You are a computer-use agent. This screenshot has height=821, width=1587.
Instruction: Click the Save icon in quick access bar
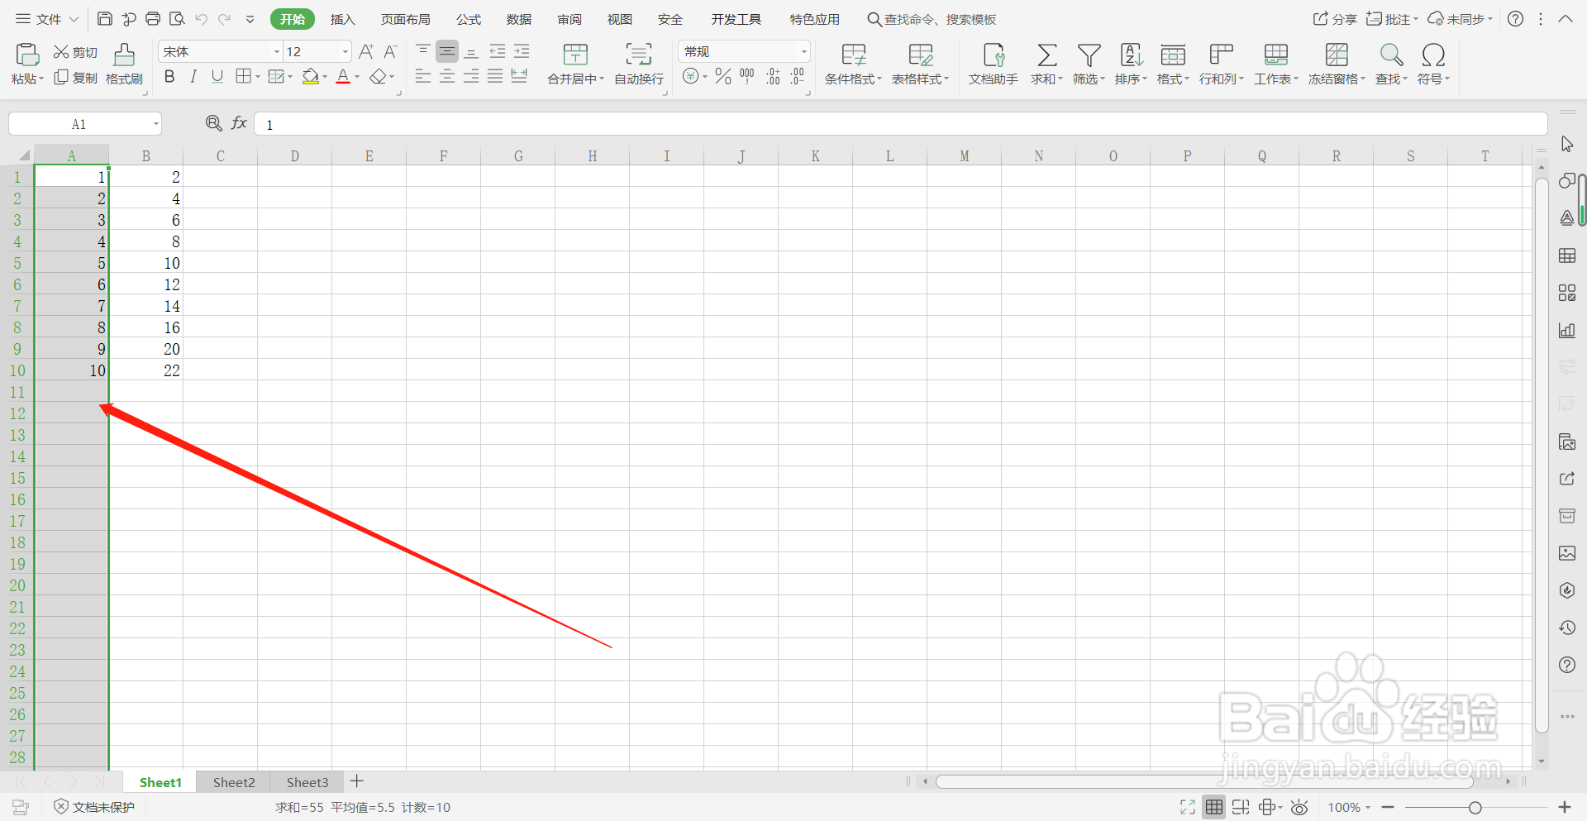pyautogui.click(x=105, y=19)
